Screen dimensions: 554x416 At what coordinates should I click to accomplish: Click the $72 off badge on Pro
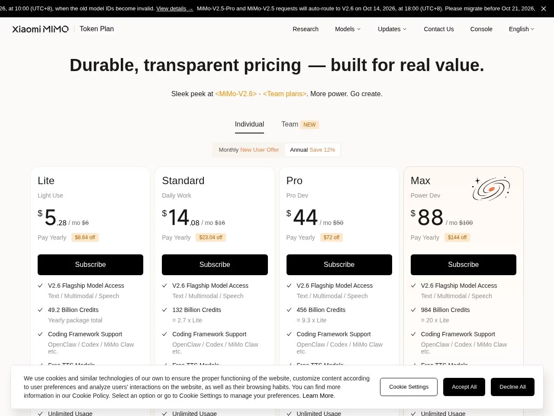[x=332, y=237]
